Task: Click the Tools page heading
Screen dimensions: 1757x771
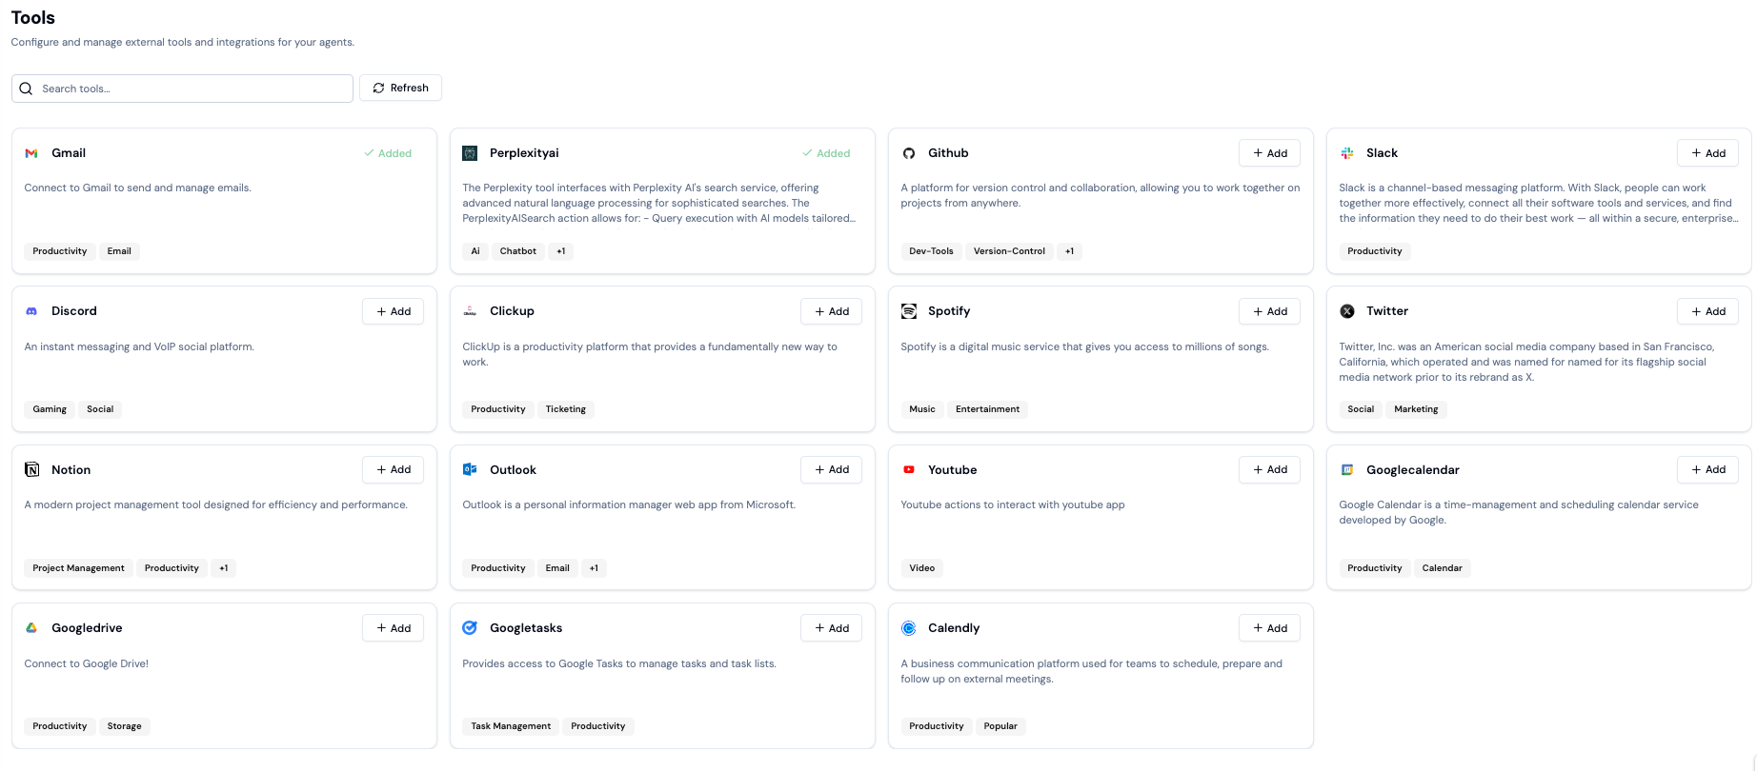Action: (x=33, y=18)
